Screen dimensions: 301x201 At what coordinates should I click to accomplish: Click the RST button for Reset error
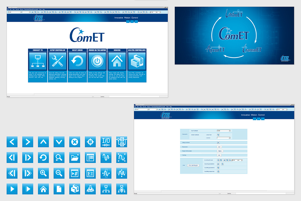tap(219, 147)
